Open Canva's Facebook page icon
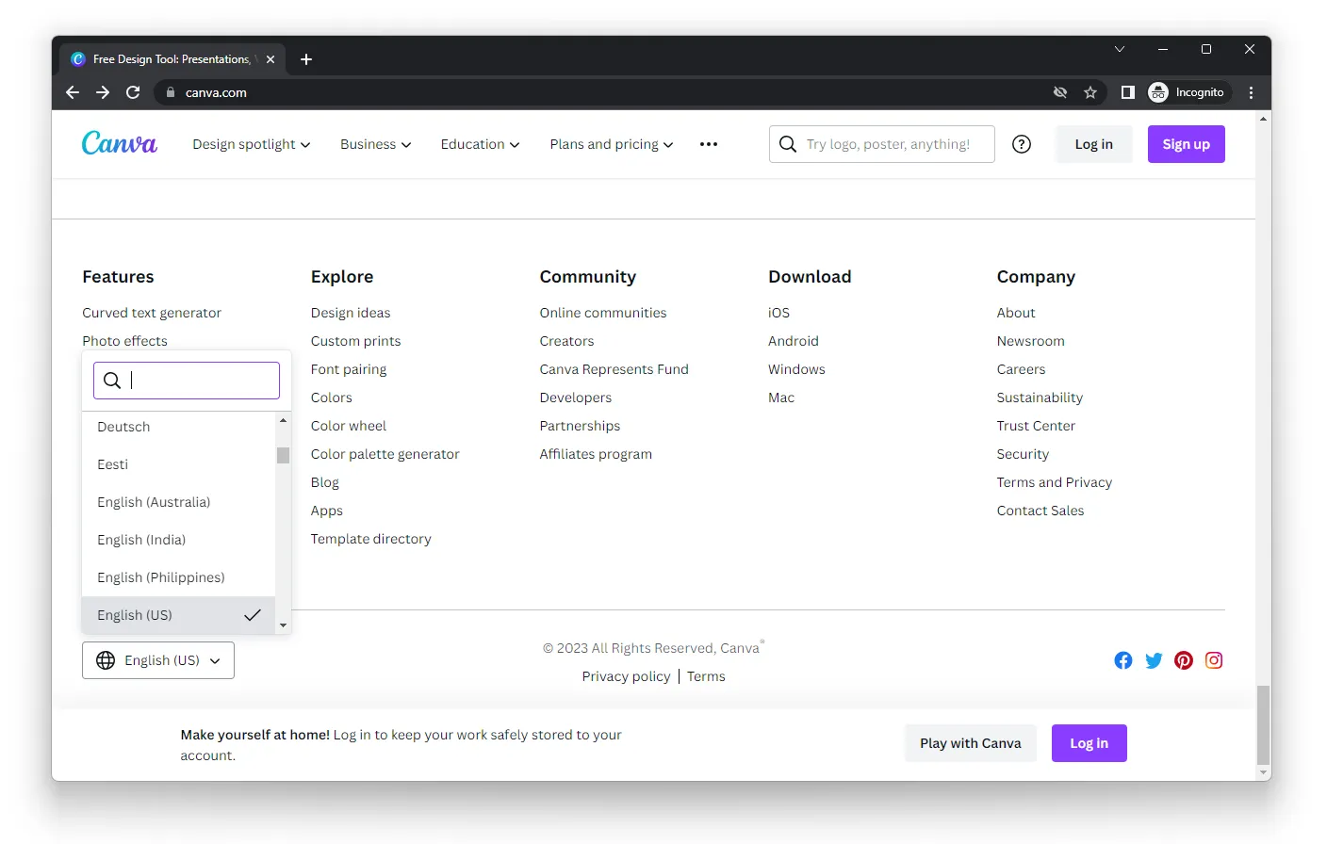 tap(1123, 660)
